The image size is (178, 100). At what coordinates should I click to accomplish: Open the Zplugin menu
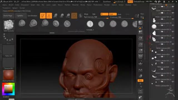[x=15, y=8]
